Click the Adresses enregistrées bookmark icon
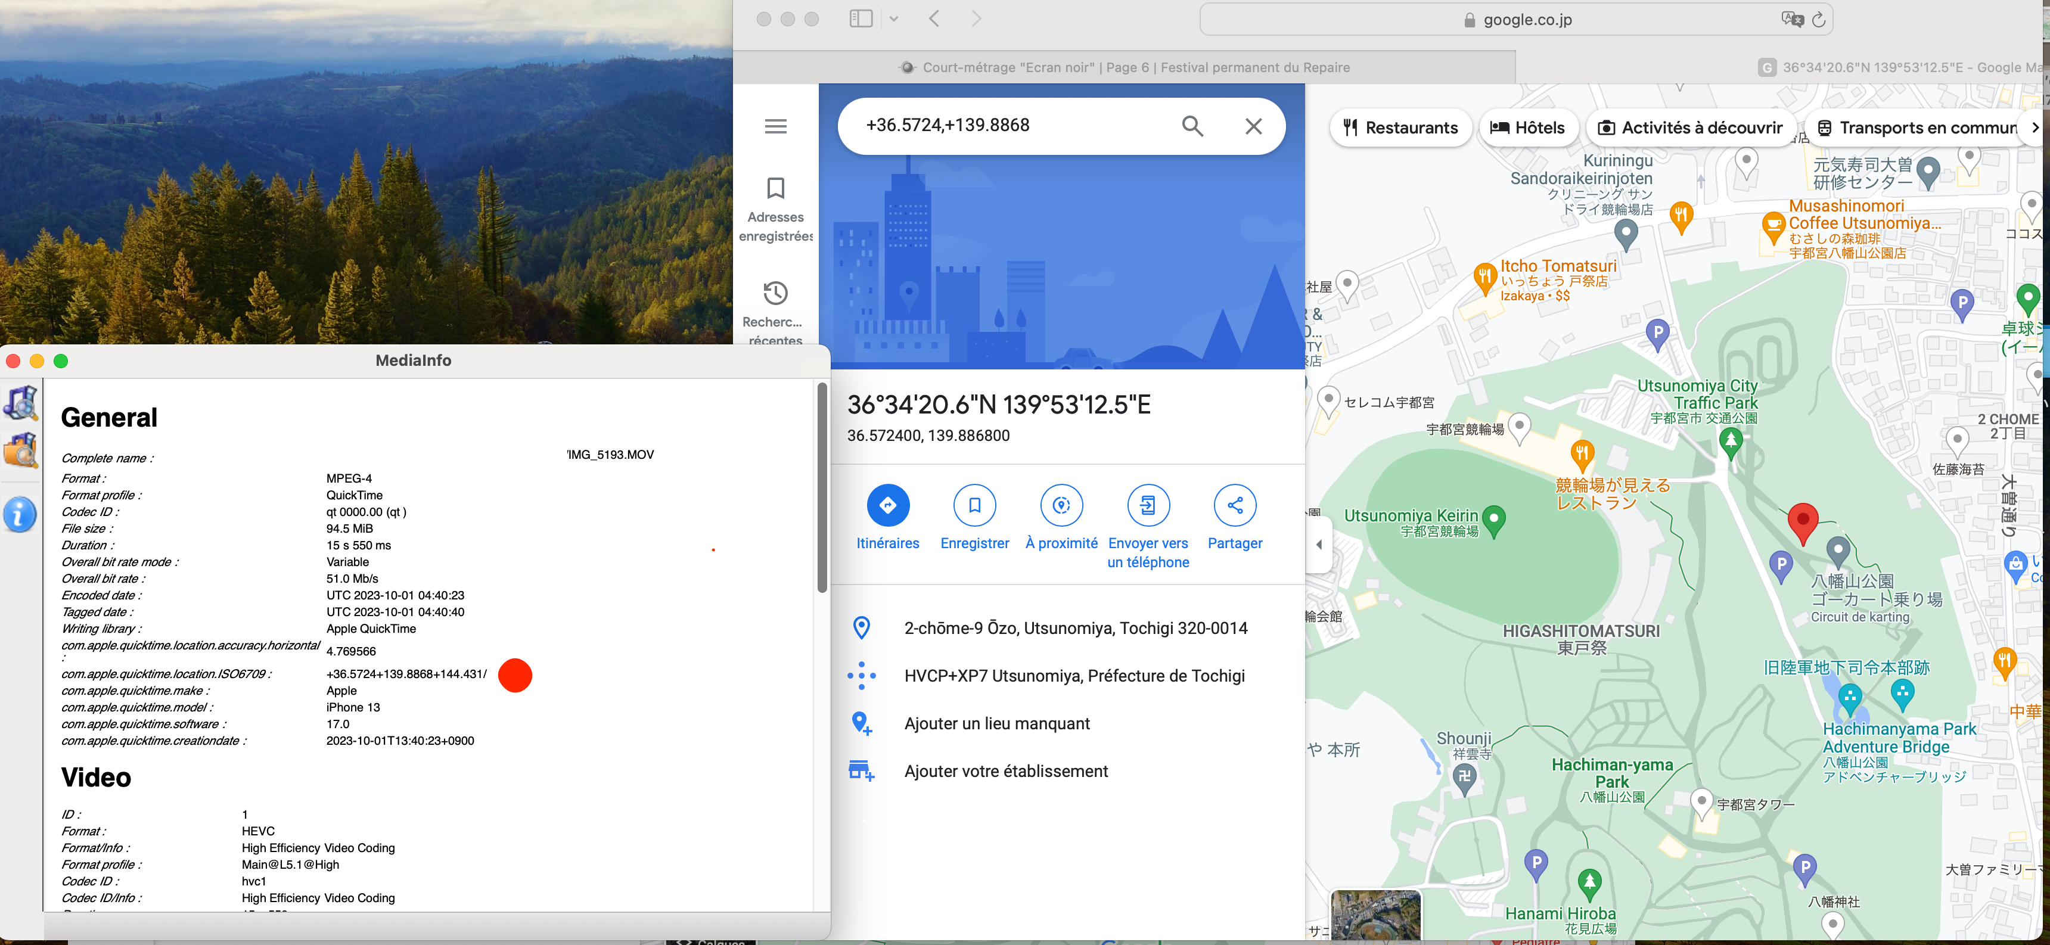 (x=775, y=188)
